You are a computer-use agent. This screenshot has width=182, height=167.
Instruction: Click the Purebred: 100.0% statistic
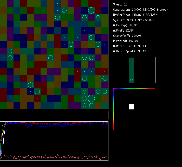[x=126, y=41]
